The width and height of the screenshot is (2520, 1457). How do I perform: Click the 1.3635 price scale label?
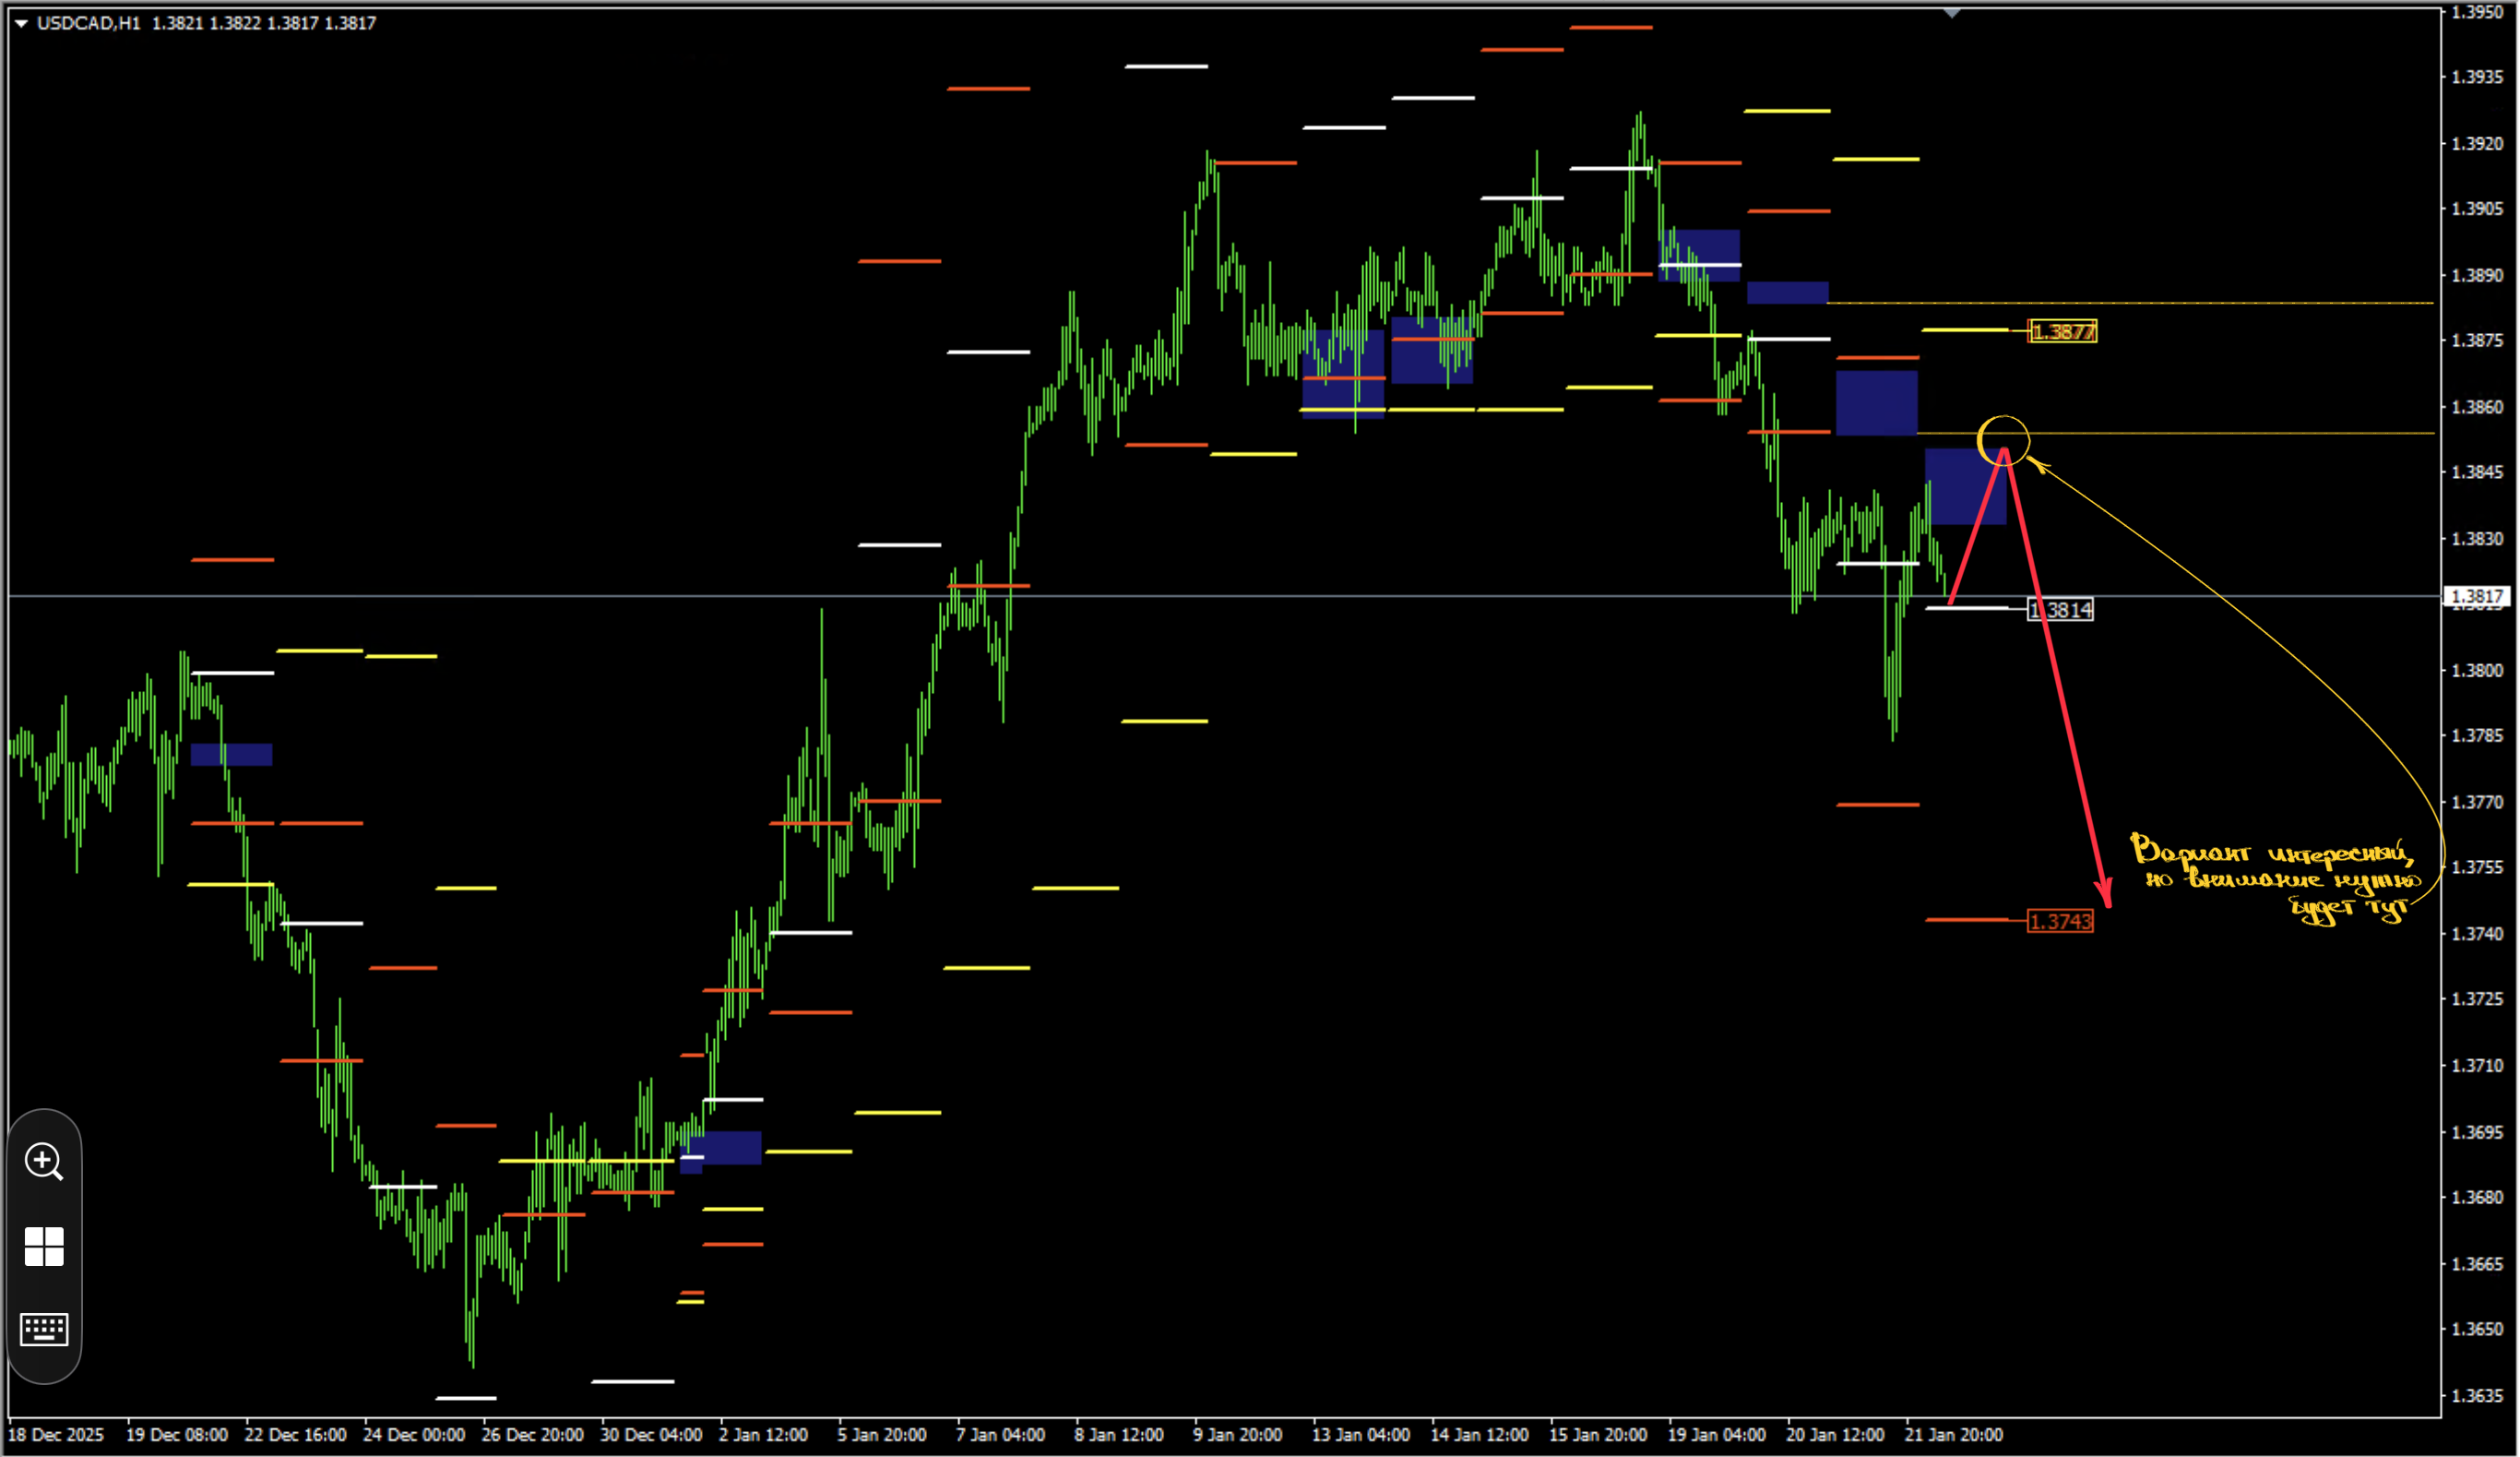[2477, 1395]
